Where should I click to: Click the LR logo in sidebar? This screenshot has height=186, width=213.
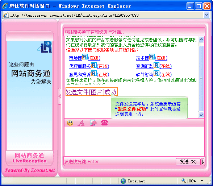45,47
